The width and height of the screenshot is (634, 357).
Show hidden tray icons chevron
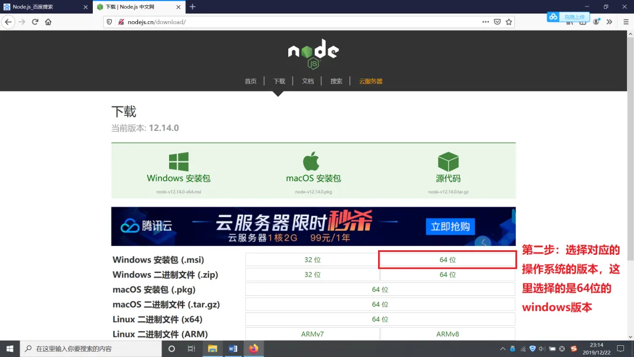pyautogui.click(x=503, y=349)
